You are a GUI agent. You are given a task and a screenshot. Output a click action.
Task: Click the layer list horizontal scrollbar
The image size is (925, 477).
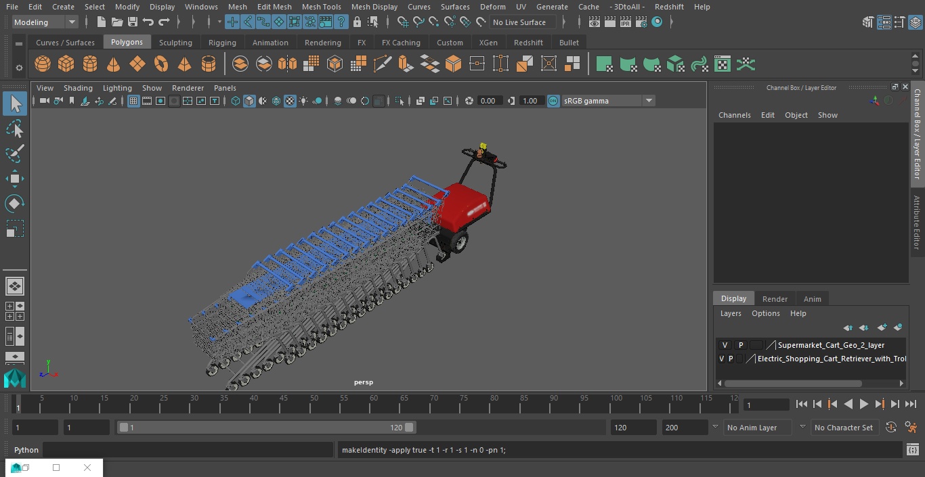792,383
